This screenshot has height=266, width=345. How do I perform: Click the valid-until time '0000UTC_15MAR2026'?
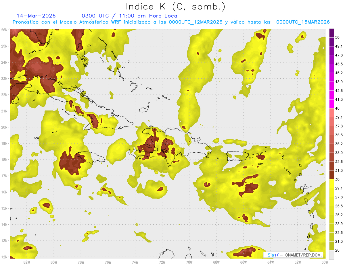(303, 22)
